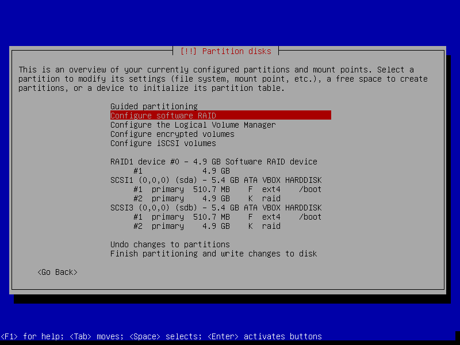
Task: Choose Finish partitioning and write changes
Action: tap(213, 254)
